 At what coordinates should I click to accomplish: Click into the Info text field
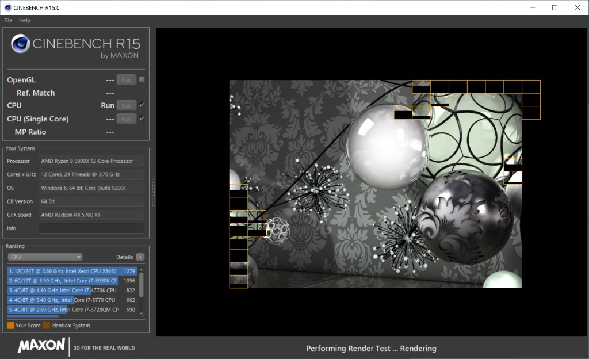91,228
